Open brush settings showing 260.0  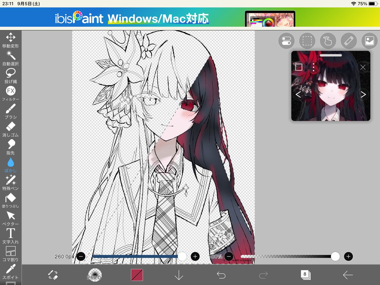coord(94,275)
